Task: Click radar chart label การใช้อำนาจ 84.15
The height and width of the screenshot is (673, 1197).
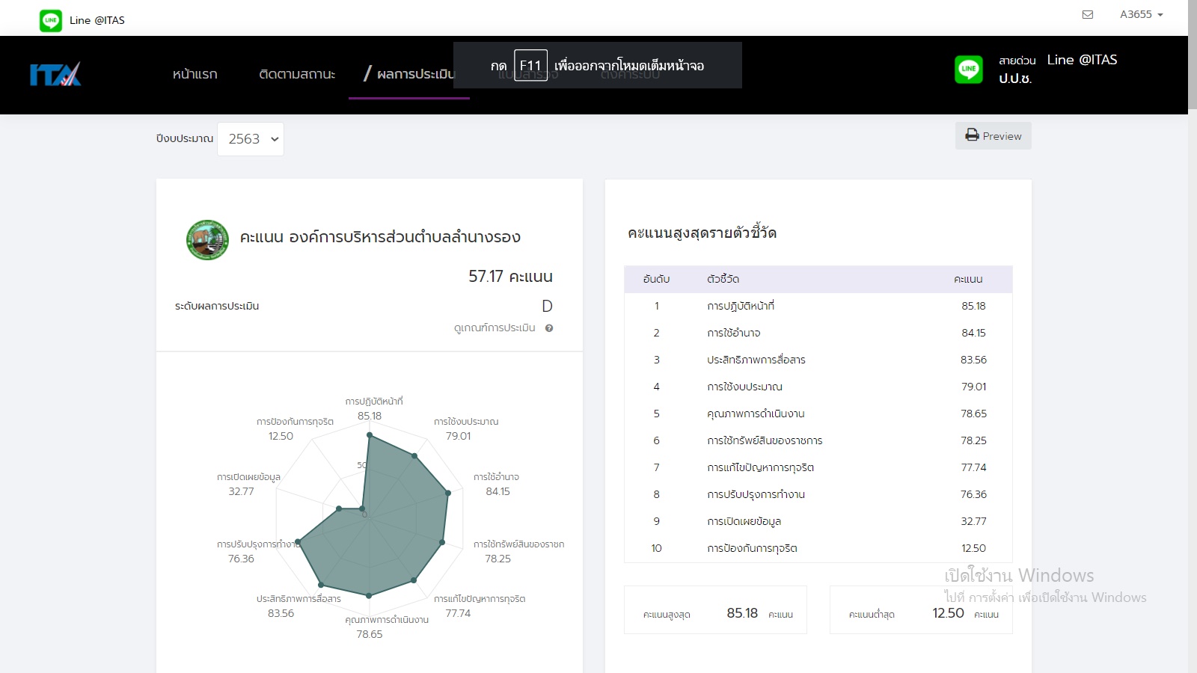Action: coord(497,484)
